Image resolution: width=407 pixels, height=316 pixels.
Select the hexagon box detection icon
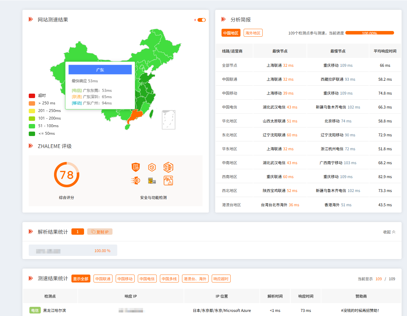click(x=152, y=167)
